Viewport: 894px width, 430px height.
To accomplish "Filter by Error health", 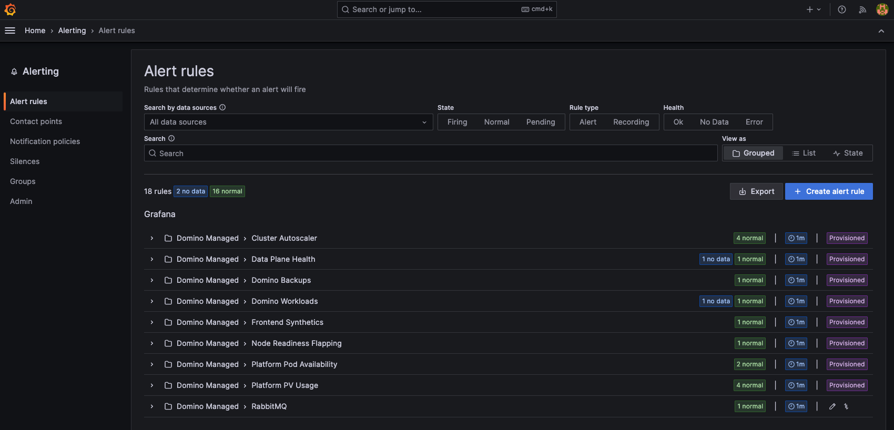I will (754, 122).
